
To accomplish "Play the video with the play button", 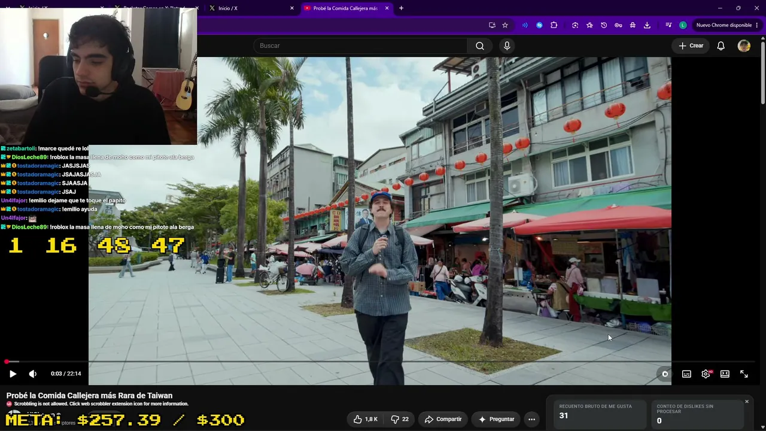I will tap(13, 374).
